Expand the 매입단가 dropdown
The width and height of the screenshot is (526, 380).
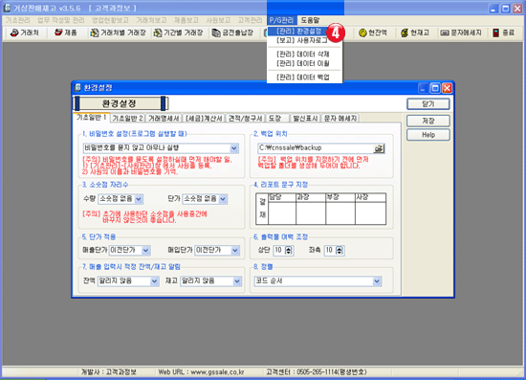235,251
